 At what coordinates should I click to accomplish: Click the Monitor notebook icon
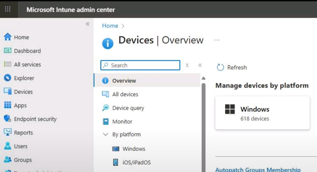[105, 121]
